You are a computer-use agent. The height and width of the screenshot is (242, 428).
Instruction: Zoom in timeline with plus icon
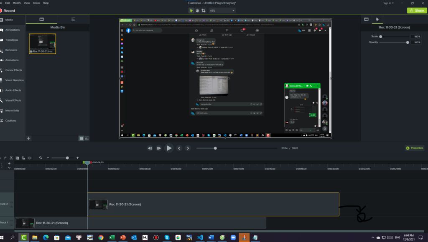click(77, 158)
